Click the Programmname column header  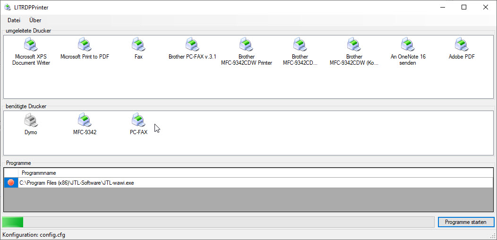pyautogui.click(x=39, y=173)
